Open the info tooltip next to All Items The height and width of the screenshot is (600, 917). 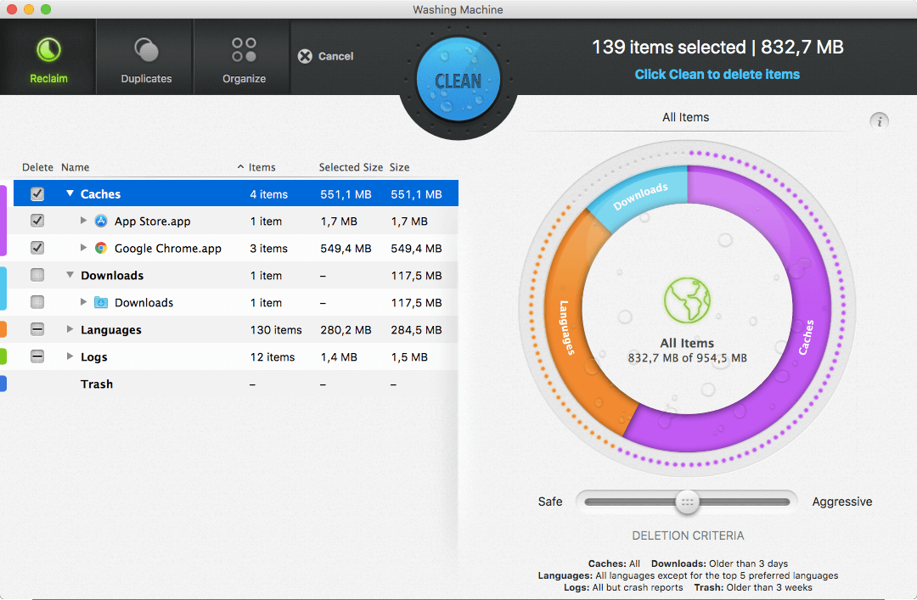pos(879,121)
